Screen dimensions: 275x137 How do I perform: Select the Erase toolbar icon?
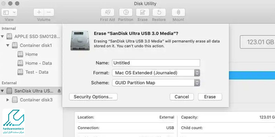pos(142,12)
